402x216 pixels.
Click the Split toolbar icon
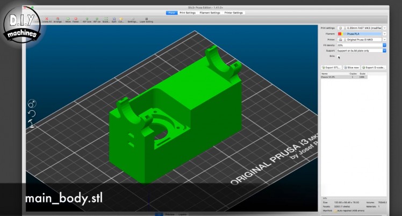click(x=114, y=19)
